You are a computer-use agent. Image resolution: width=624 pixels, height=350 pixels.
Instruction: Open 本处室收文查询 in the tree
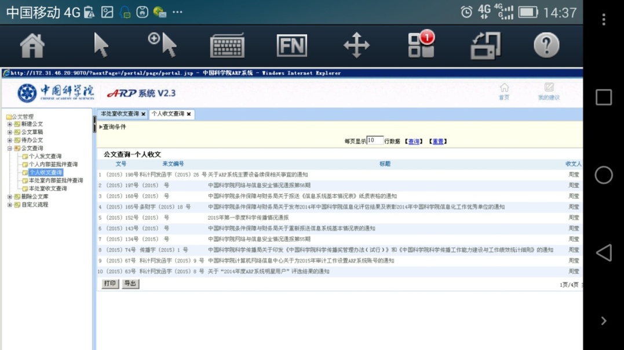(48, 188)
